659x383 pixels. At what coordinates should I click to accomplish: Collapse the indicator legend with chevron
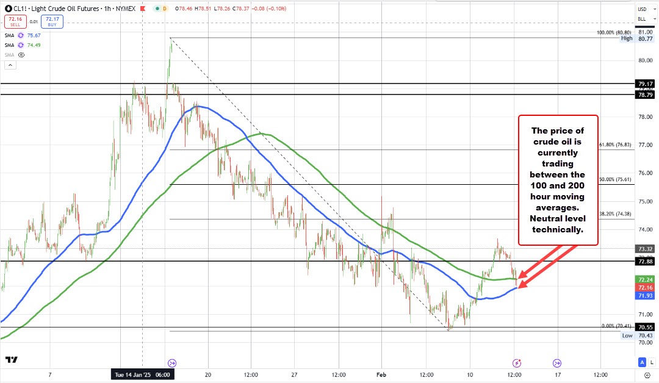click(10, 65)
